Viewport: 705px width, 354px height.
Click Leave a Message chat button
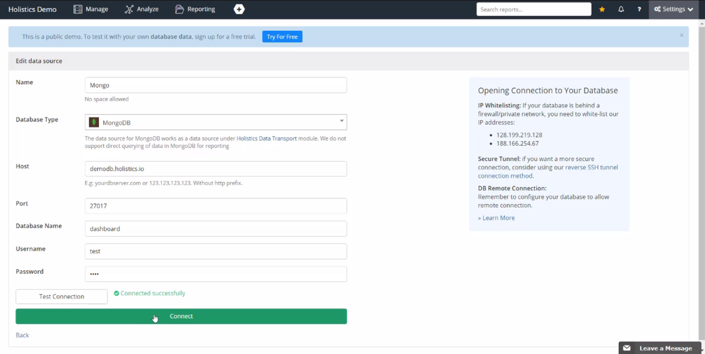pos(659,348)
